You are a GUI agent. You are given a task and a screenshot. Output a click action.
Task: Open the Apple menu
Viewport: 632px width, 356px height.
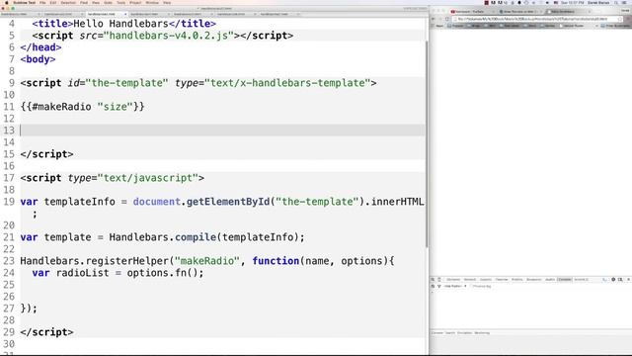pyautogui.click(x=7, y=3)
